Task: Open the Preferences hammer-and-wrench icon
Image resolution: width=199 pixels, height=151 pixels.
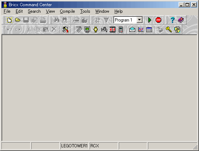Action: [66, 30]
